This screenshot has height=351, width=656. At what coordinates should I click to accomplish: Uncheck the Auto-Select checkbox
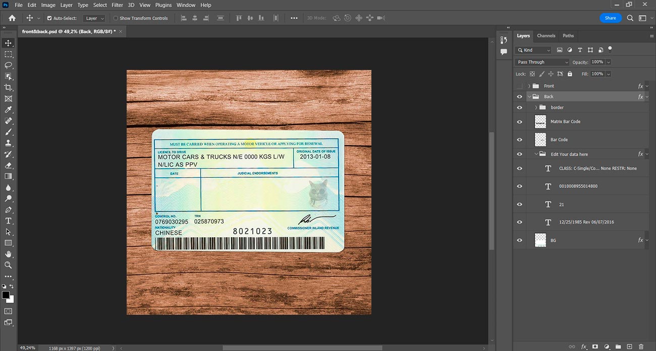point(49,18)
